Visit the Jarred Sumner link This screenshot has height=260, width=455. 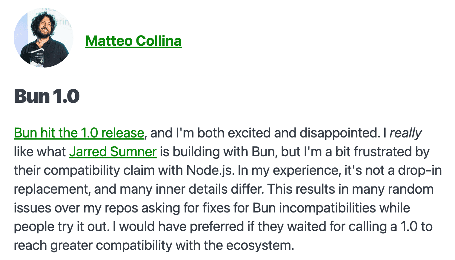point(113,152)
